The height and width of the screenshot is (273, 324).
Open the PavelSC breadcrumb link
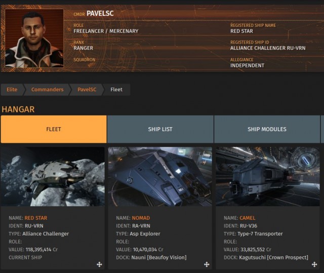[87, 90]
